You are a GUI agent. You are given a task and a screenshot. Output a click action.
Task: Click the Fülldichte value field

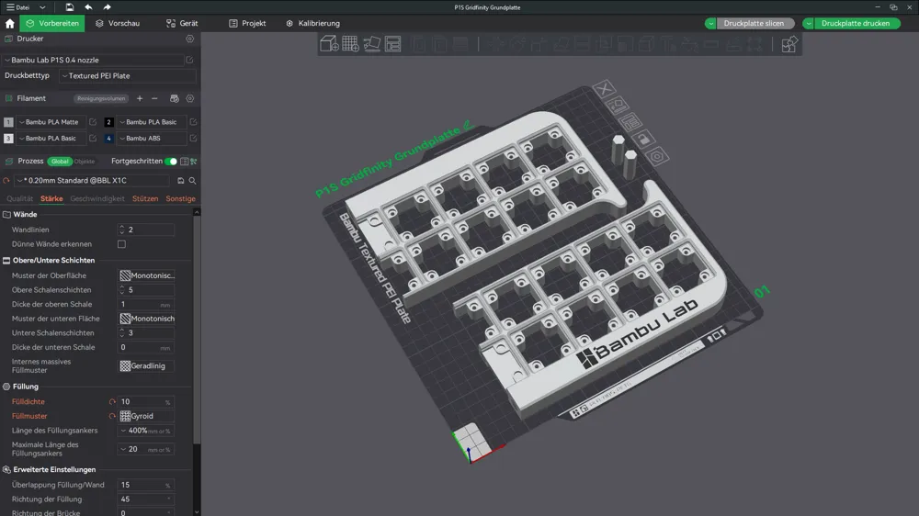[145, 402]
